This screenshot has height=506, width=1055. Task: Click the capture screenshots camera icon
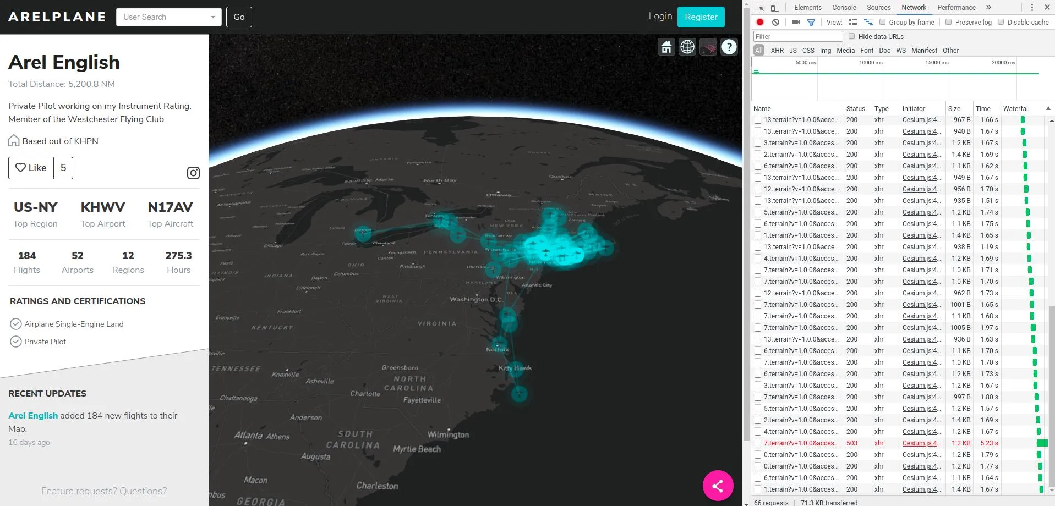click(796, 22)
